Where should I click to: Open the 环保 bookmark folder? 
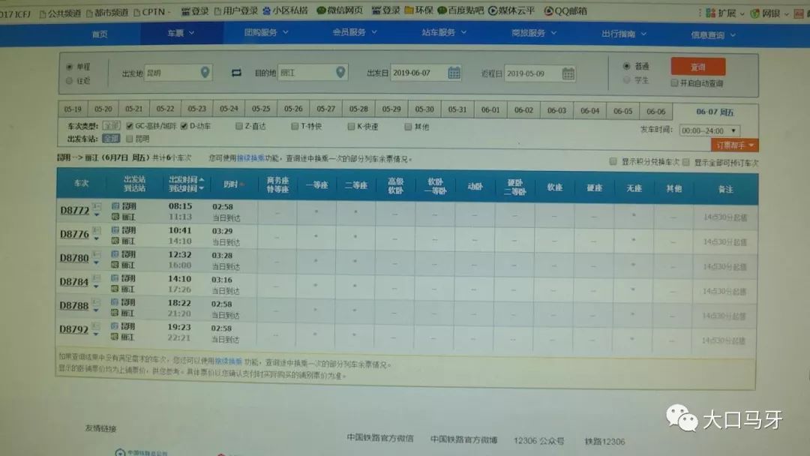click(419, 10)
